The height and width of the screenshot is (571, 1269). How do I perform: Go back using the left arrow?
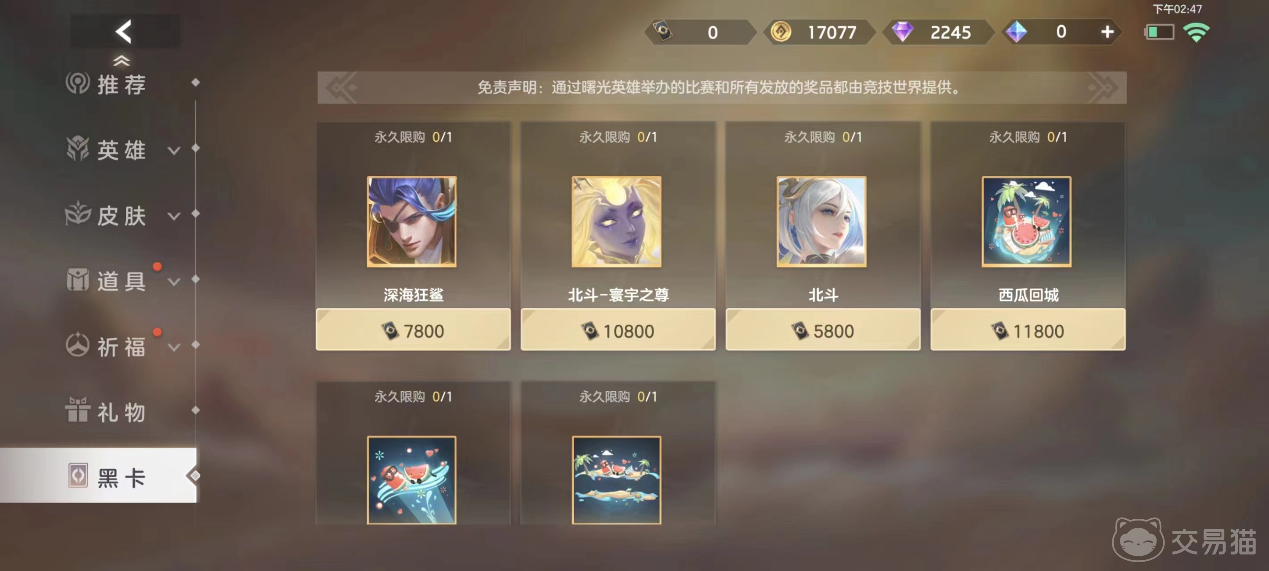tap(124, 32)
